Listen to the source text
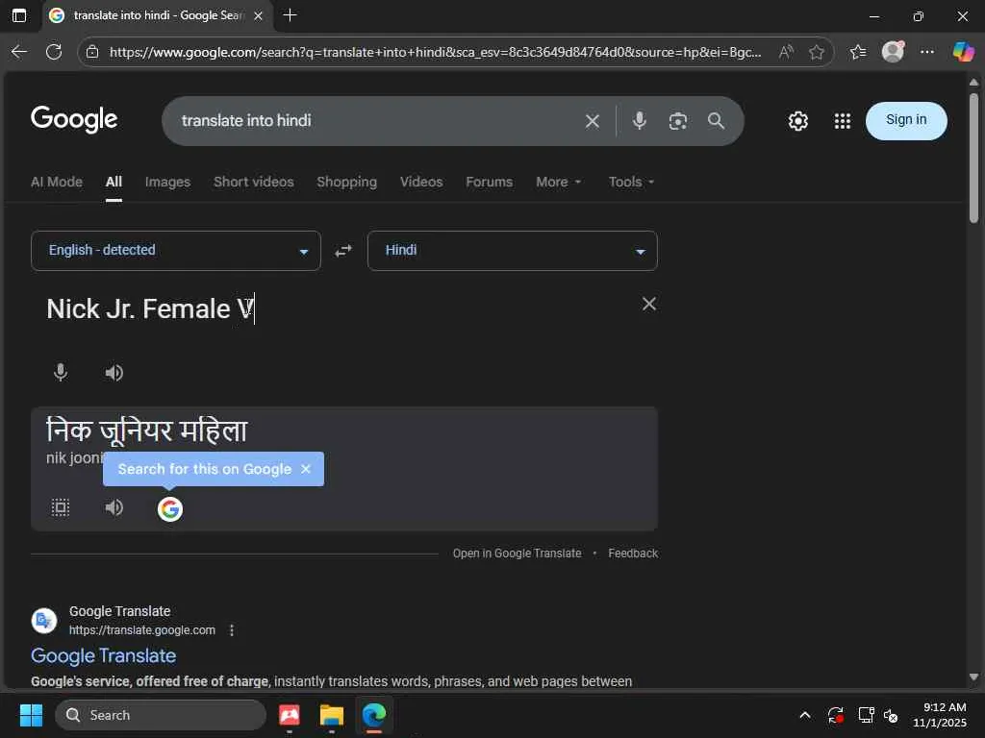The height and width of the screenshot is (738, 985). click(114, 373)
